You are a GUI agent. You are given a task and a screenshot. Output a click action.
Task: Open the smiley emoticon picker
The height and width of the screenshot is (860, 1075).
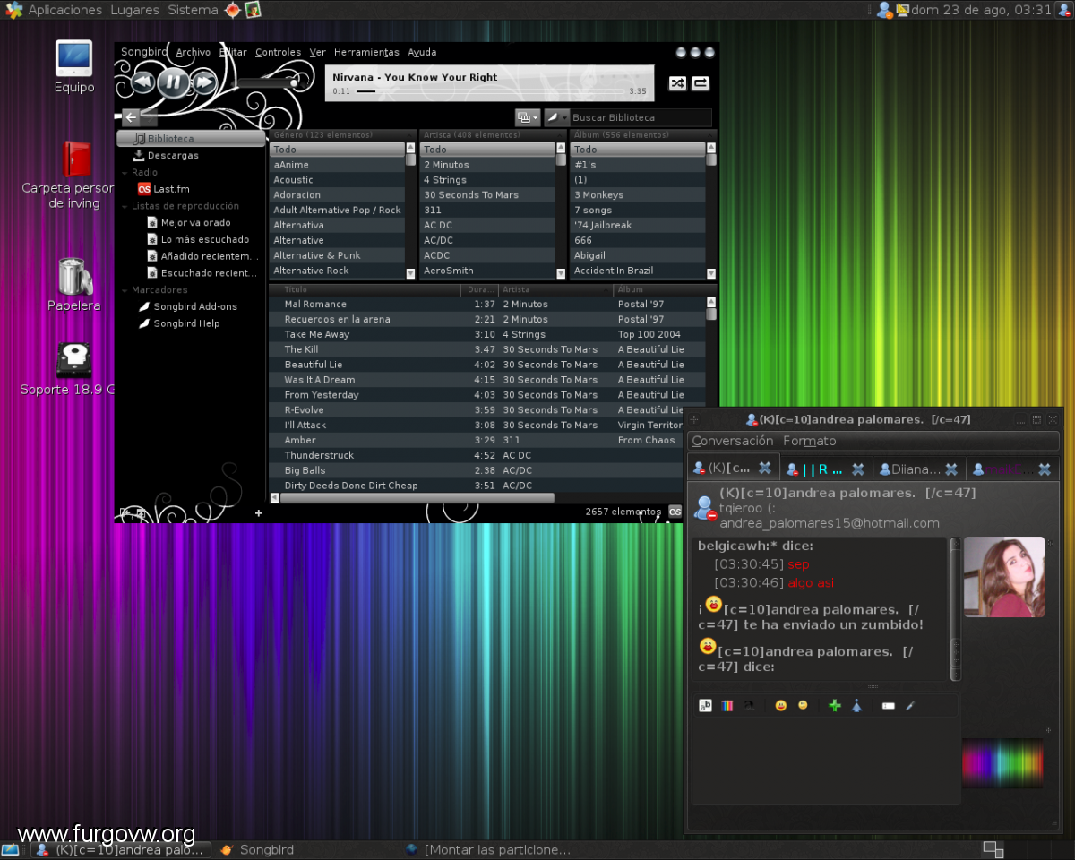781,705
